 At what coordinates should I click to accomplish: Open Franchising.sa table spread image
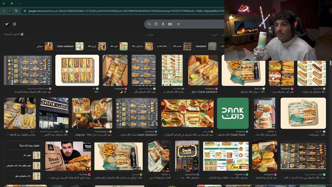(92, 113)
